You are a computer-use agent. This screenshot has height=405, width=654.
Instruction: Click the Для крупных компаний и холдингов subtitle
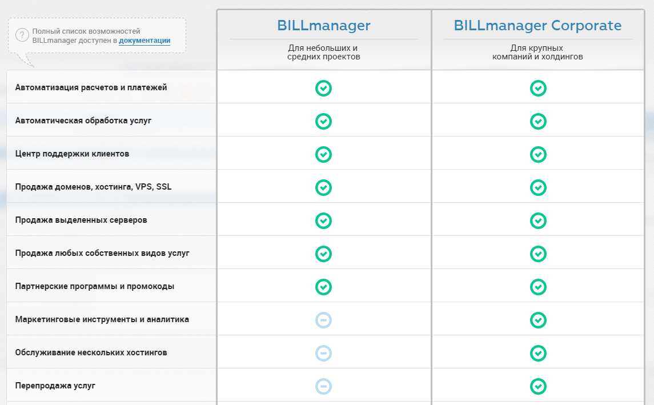[x=537, y=53]
